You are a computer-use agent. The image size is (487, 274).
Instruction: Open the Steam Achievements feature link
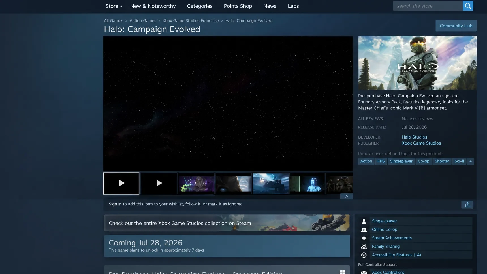(392, 238)
